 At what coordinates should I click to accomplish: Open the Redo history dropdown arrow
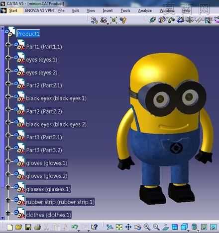click(89, 231)
